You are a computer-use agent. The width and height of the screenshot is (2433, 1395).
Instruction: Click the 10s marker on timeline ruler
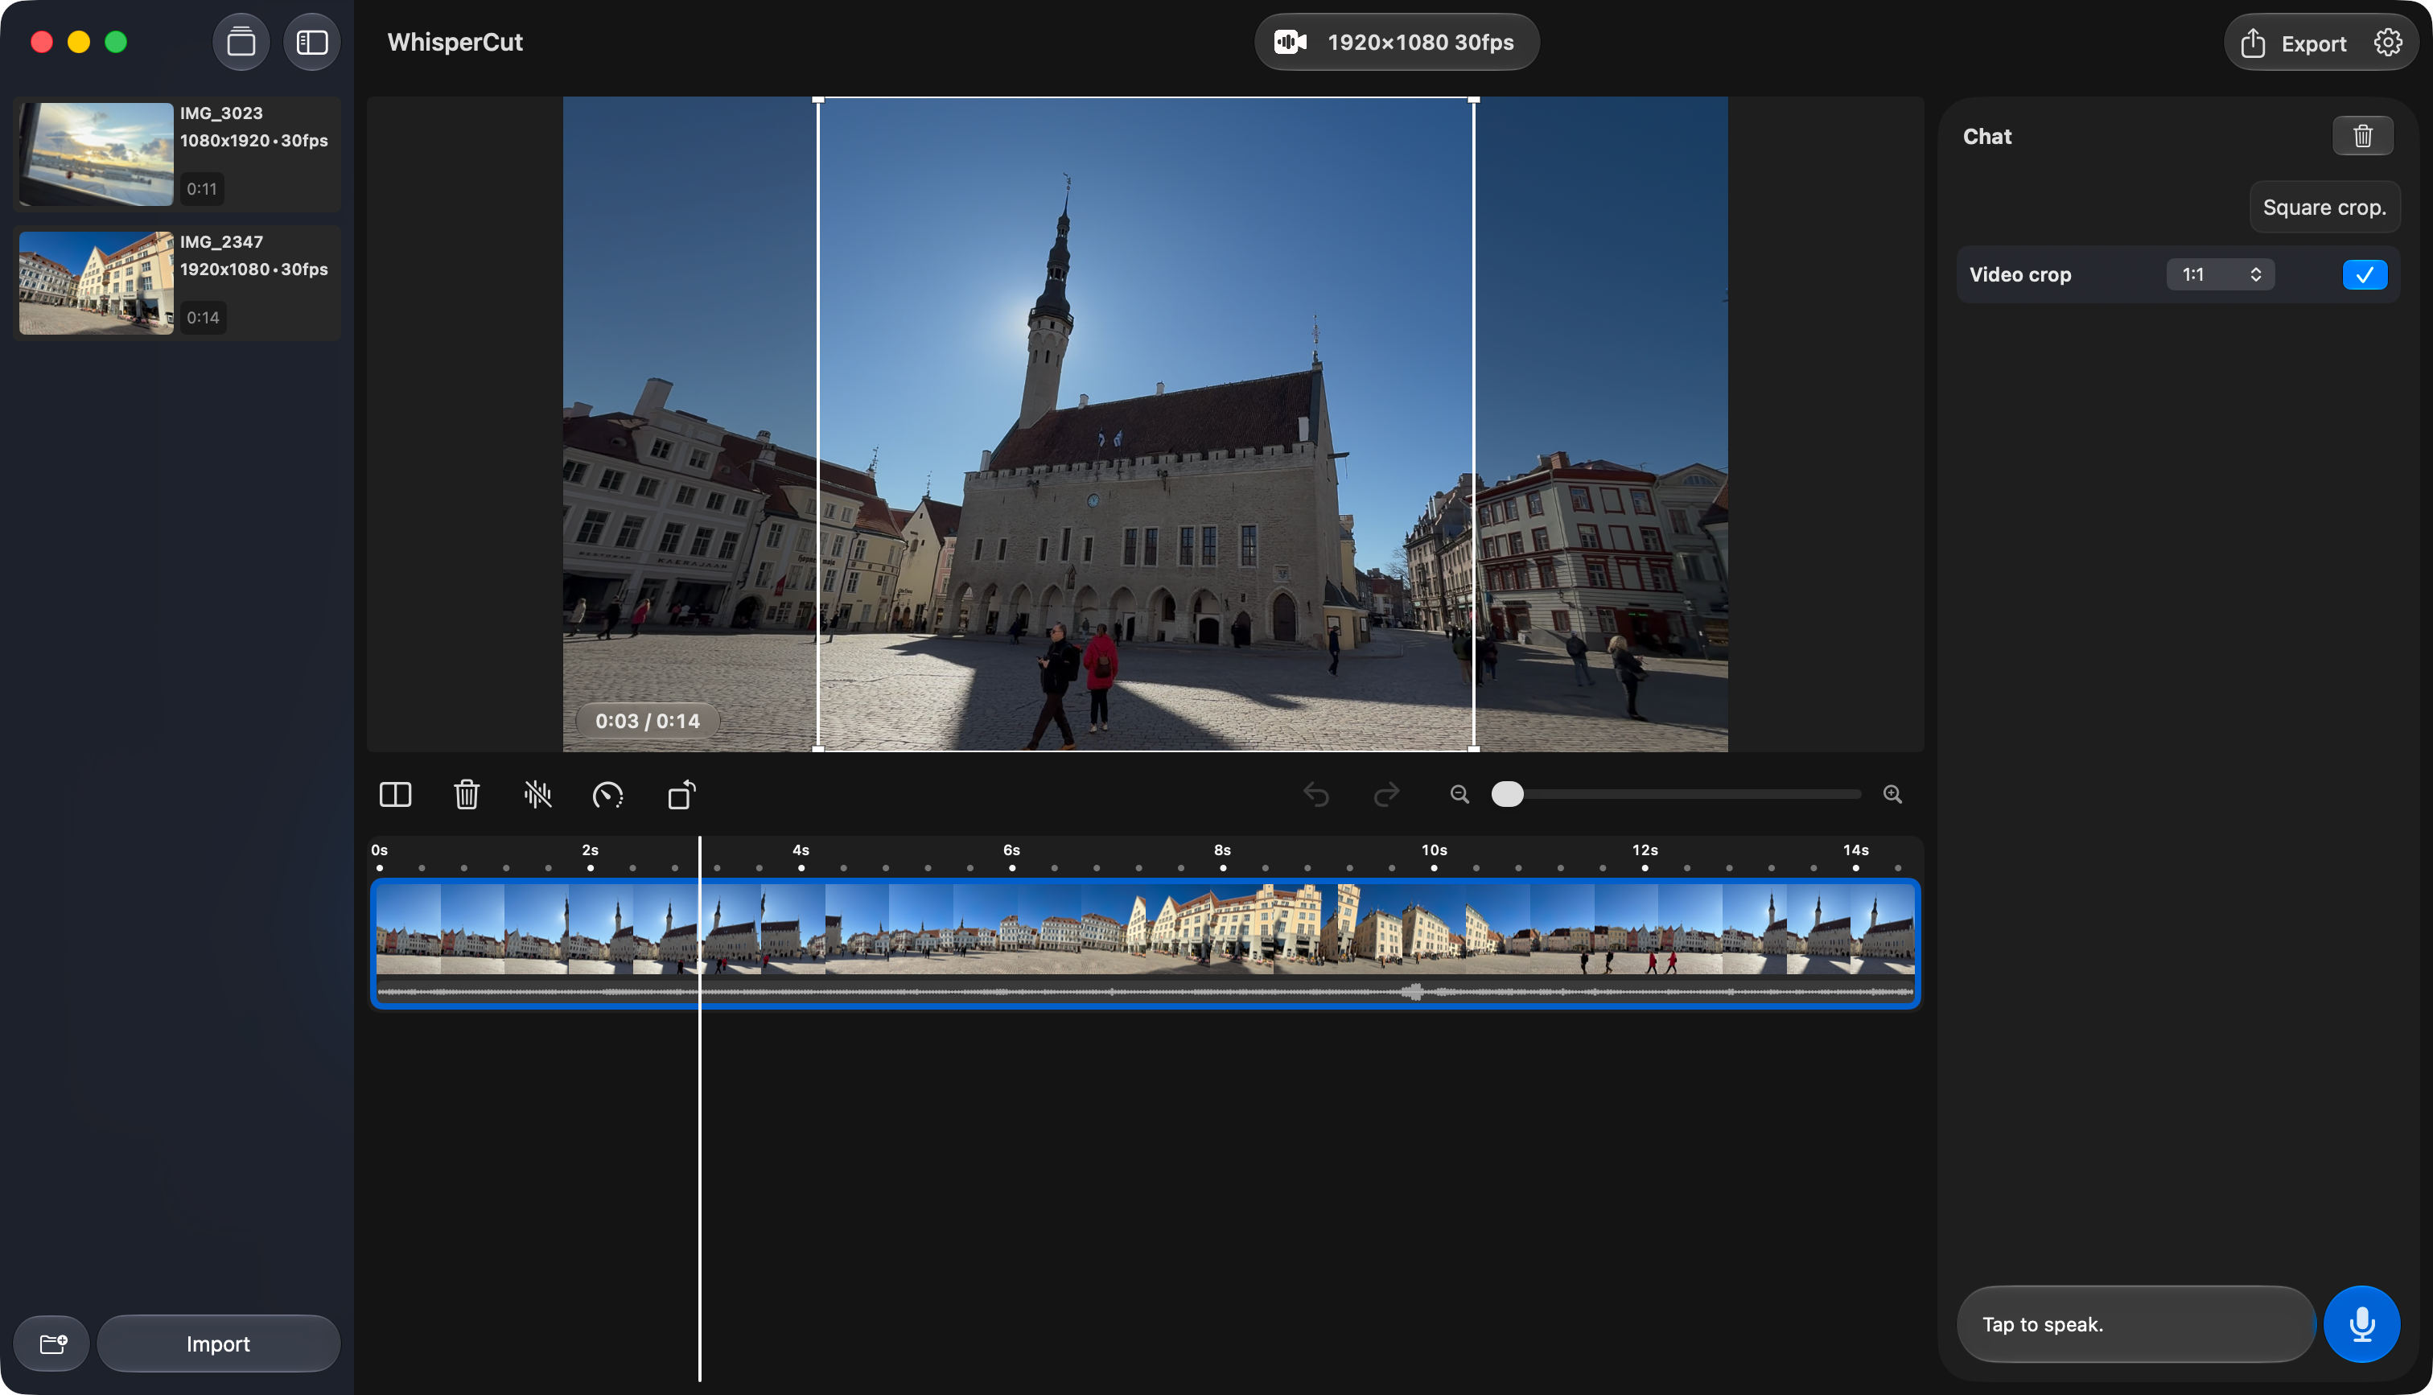click(x=1434, y=850)
